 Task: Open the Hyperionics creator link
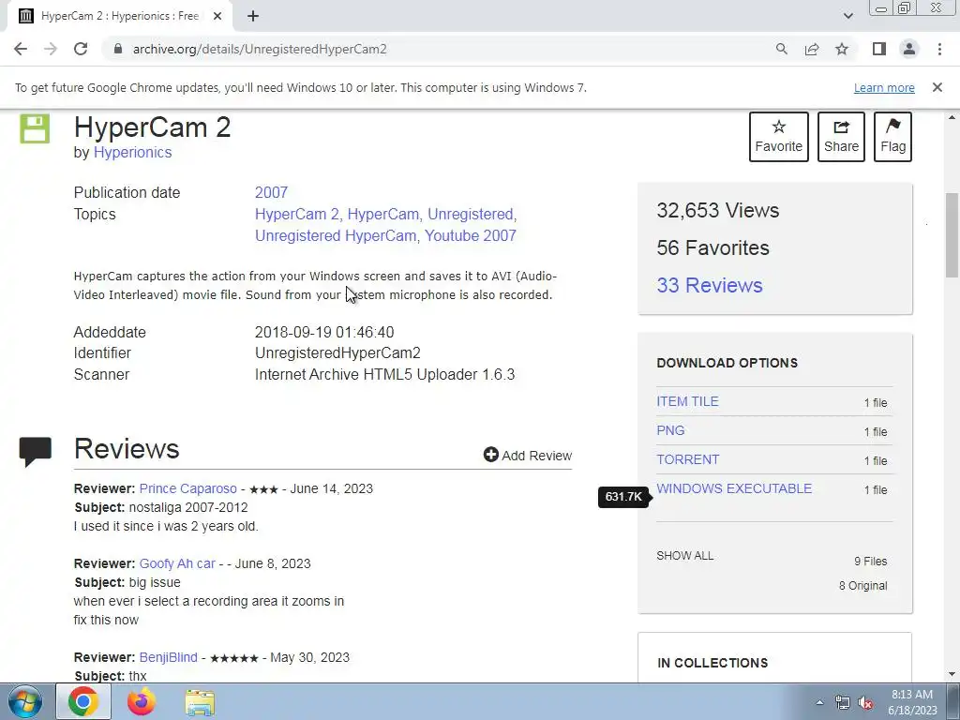click(x=132, y=153)
